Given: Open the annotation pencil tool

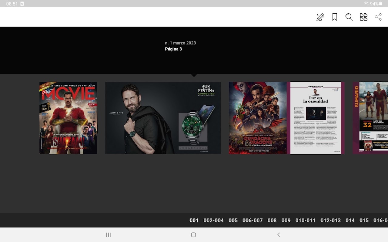Looking at the screenshot, I should click(x=320, y=17).
